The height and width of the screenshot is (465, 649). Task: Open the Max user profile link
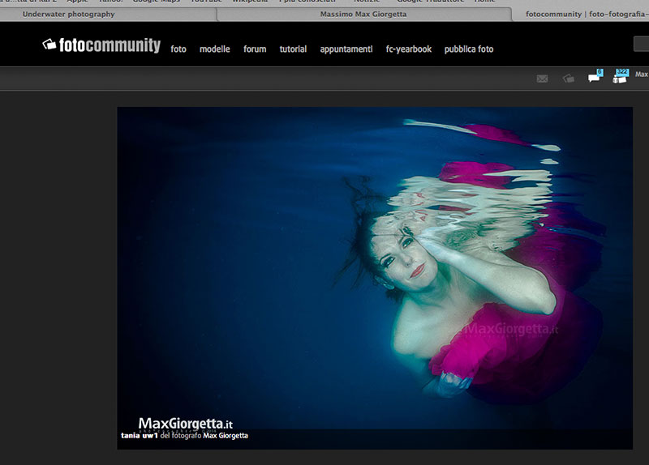click(642, 75)
